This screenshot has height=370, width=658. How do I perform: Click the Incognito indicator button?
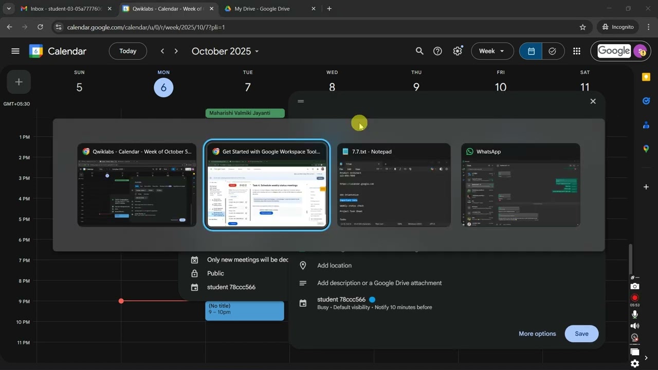[619, 27]
